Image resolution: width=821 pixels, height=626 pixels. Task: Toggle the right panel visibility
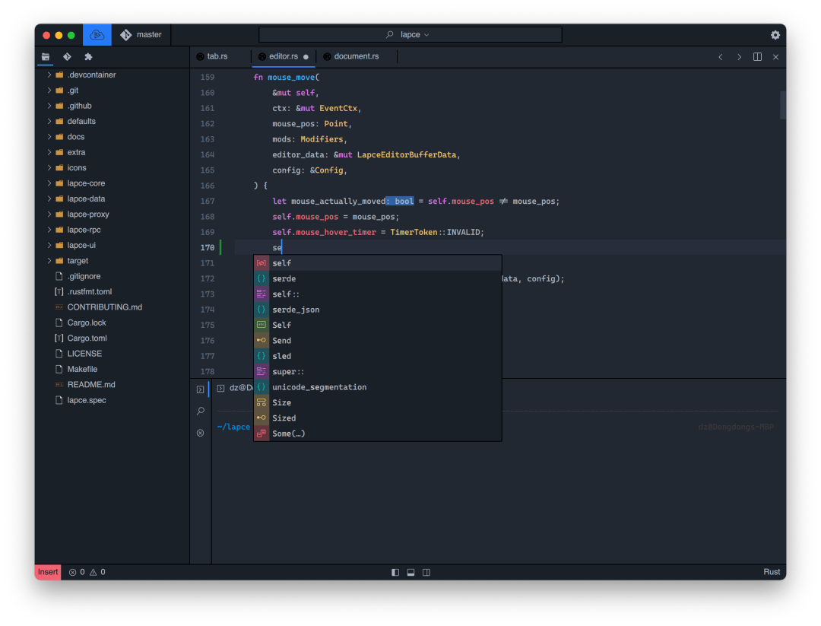[426, 572]
